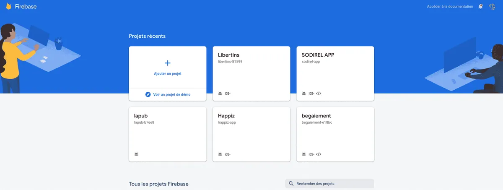Click Android icon on Libertins card

220,93
